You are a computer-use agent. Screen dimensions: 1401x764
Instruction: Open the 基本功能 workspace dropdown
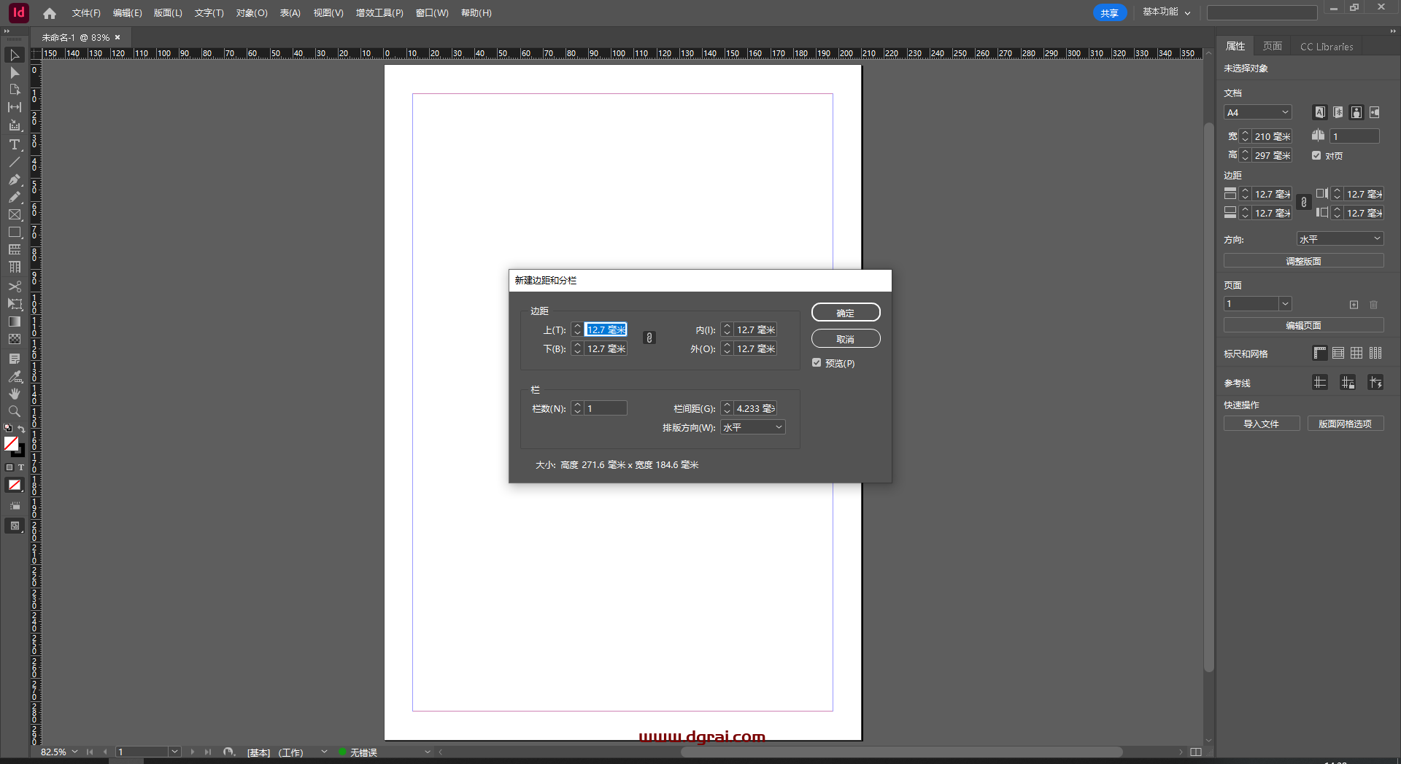pyautogui.click(x=1166, y=12)
